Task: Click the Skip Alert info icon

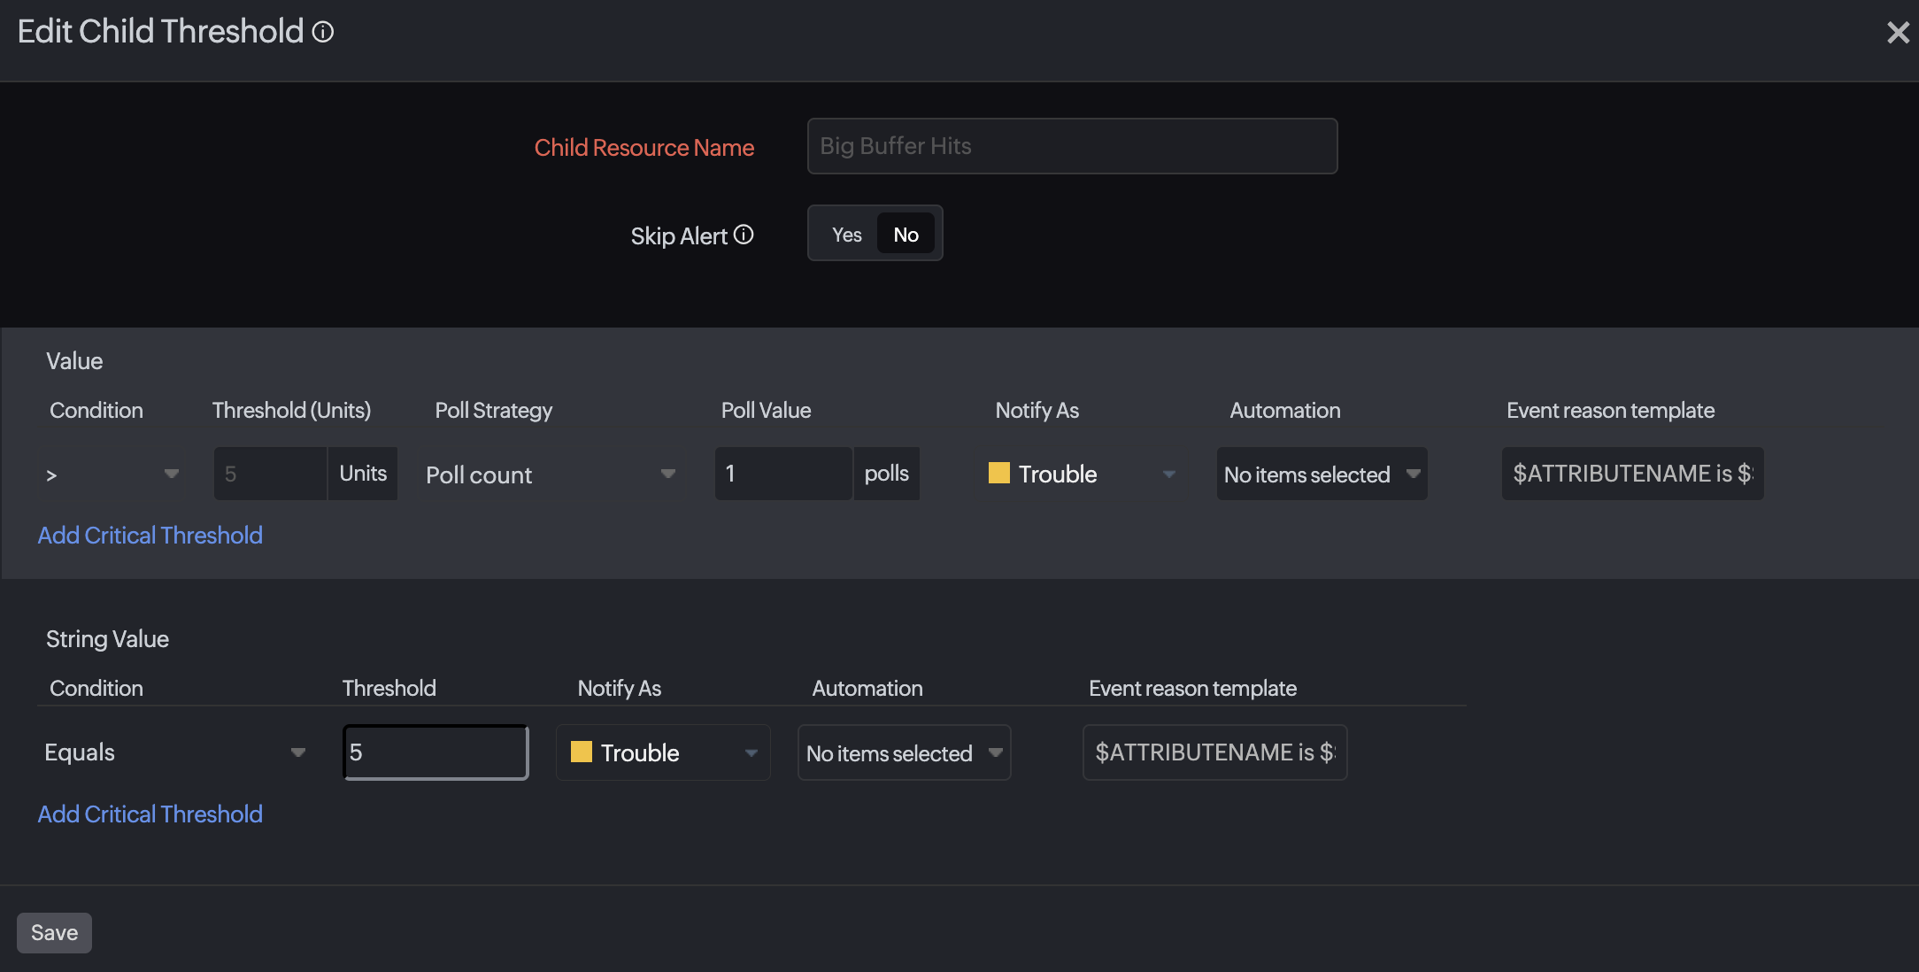Action: point(744,235)
